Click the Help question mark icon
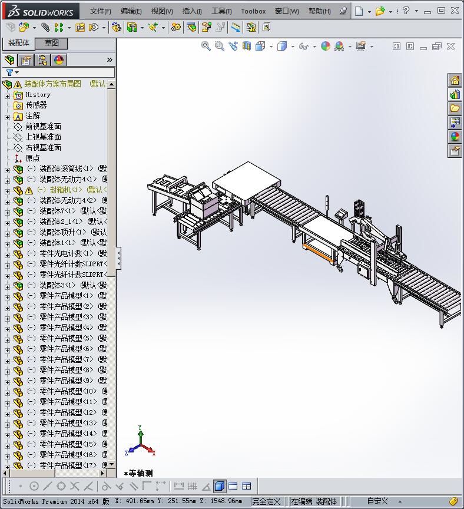 pos(406,11)
